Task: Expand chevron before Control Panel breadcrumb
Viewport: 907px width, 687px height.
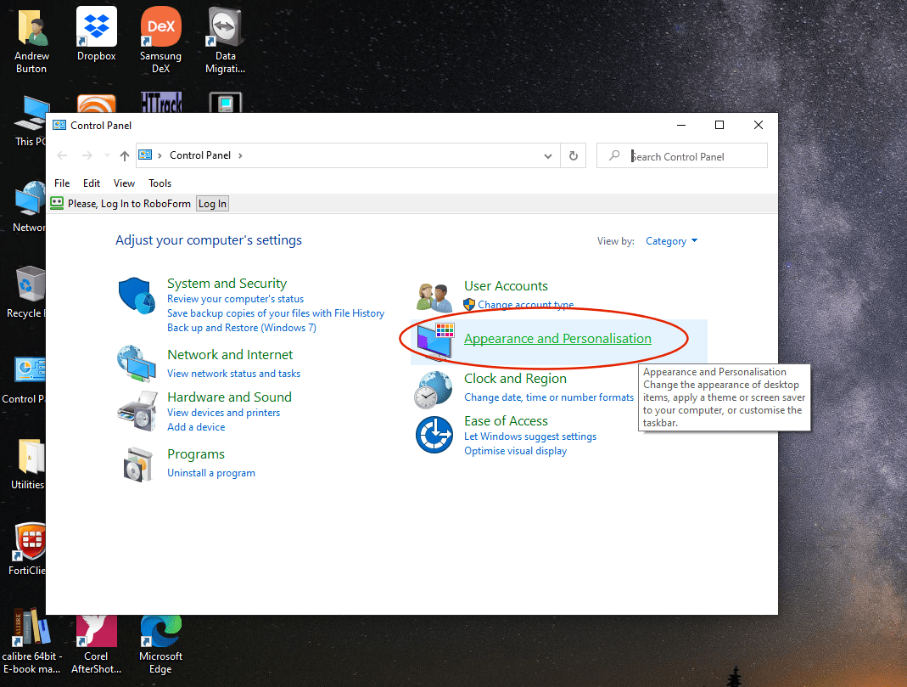Action: tap(160, 155)
